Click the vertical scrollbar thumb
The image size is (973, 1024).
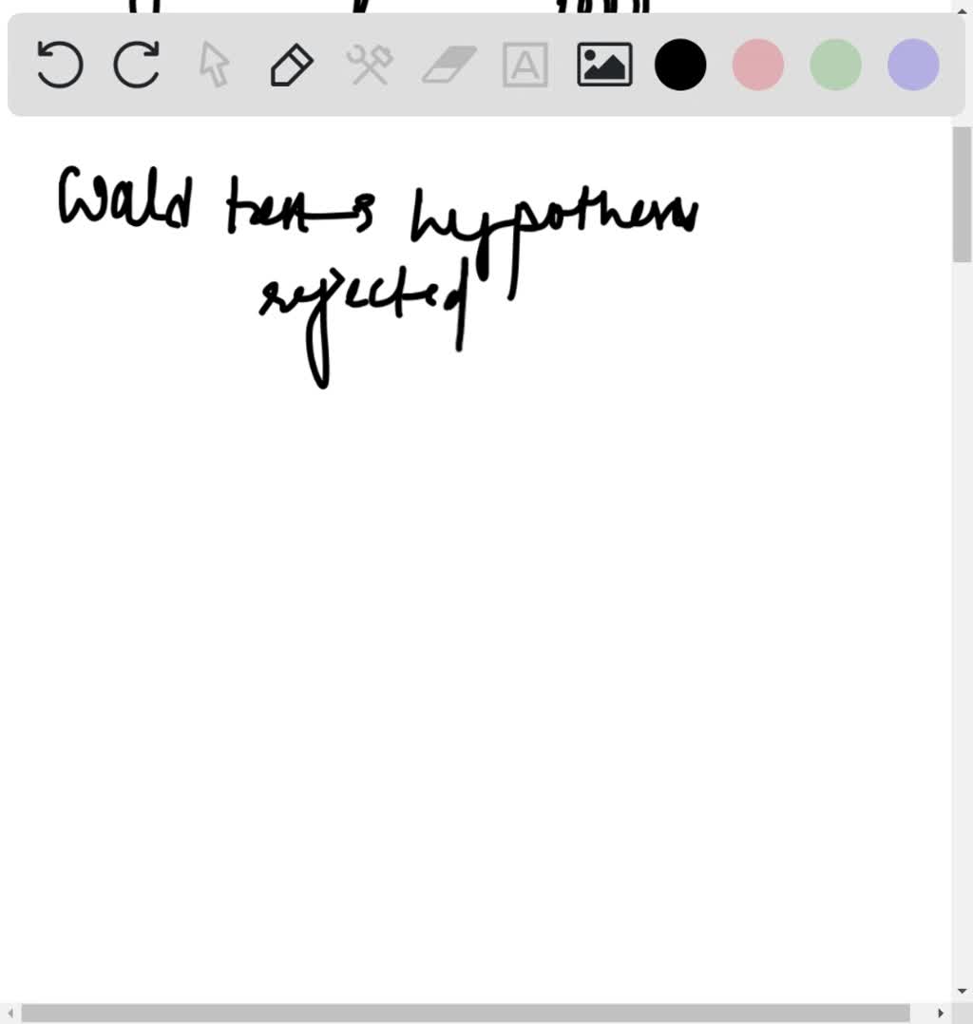[x=962, y=195]
